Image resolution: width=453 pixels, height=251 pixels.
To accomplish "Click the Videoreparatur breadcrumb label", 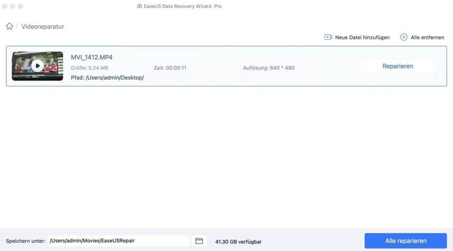I will [43, 27].
